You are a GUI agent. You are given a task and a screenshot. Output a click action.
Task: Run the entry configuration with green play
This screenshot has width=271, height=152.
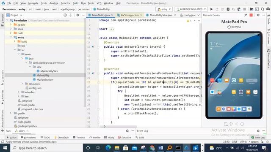pos(211,9)
